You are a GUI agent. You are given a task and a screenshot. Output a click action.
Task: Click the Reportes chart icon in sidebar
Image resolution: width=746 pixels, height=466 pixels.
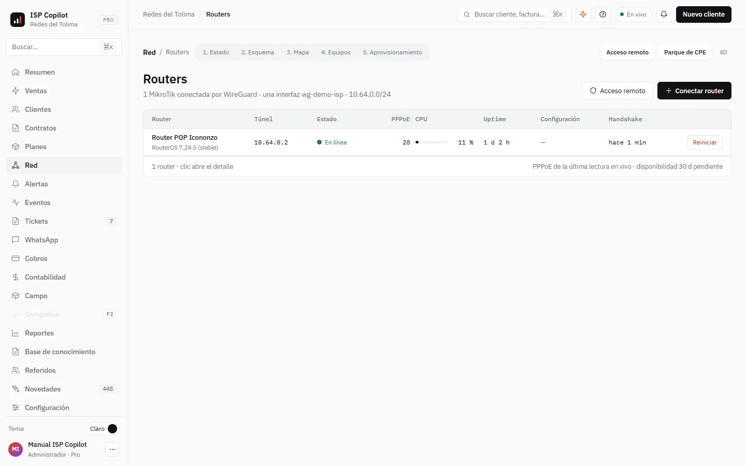16,333
